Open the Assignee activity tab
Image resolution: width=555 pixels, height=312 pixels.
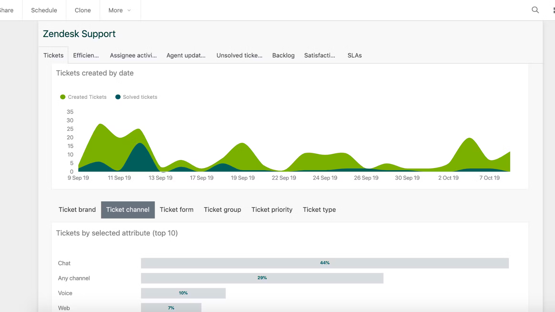[133, 55]
